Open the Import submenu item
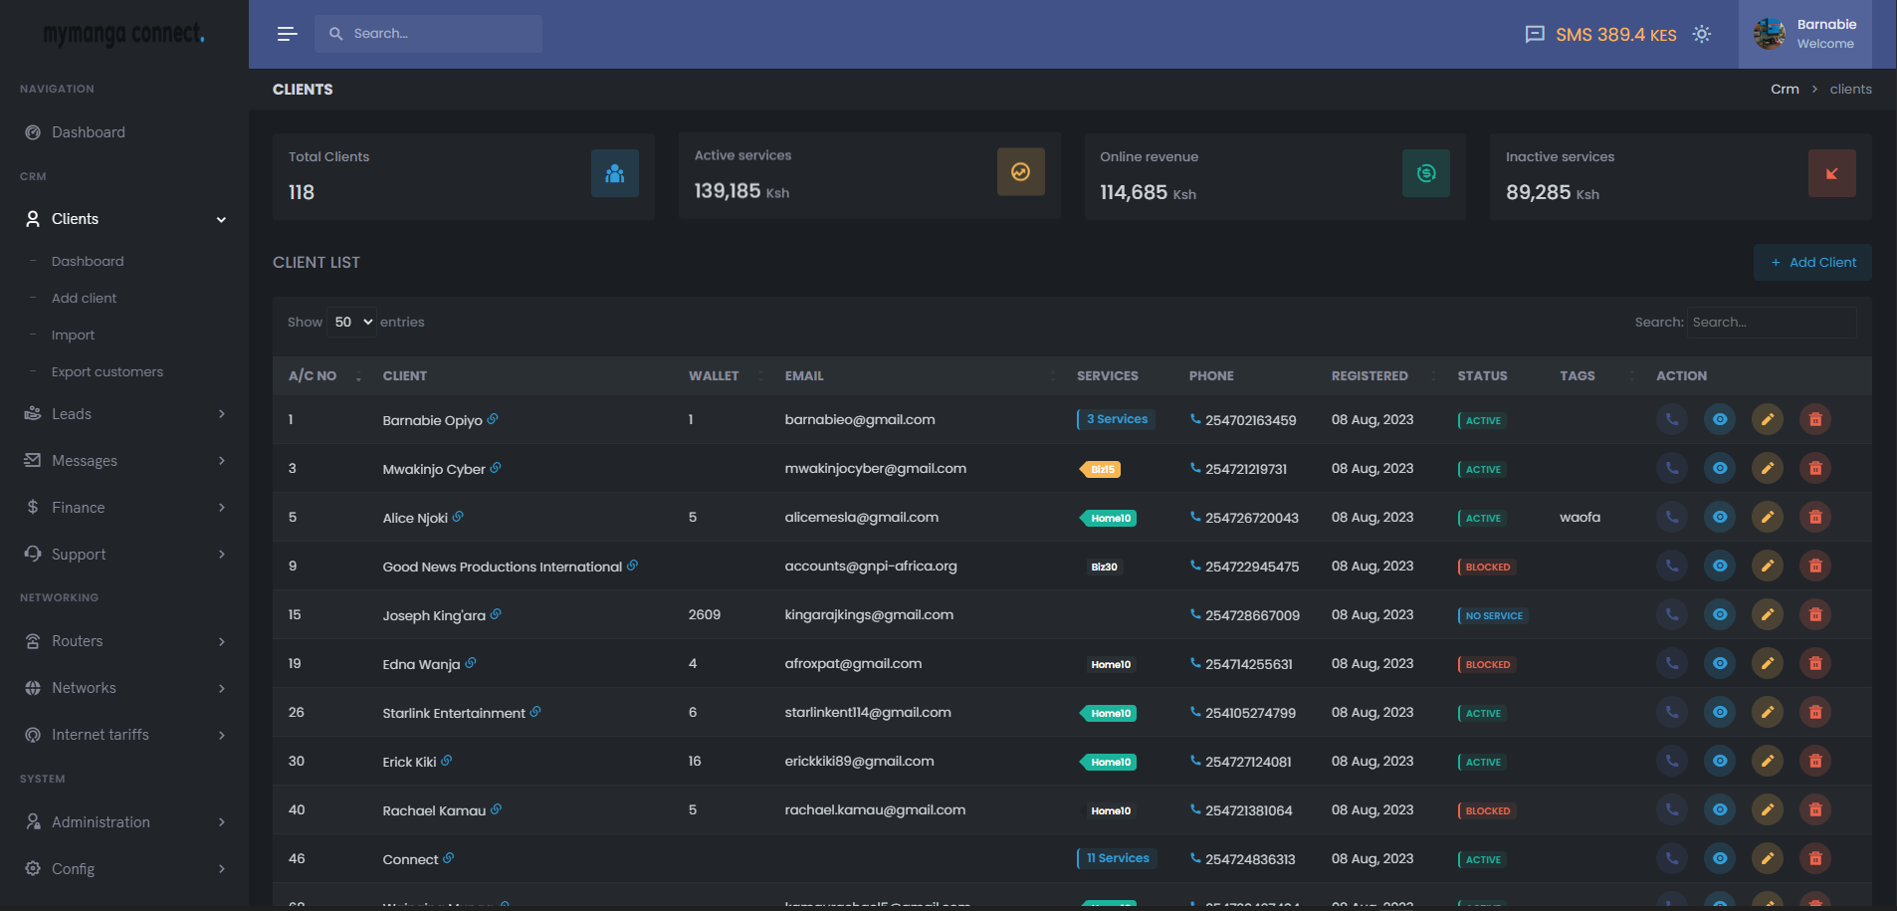 click(x=73, y=336)
